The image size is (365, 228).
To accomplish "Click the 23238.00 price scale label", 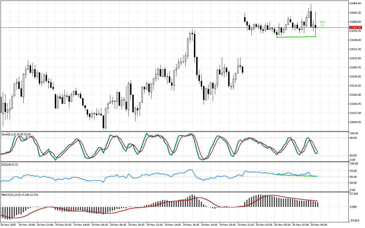I will click(x=355, y=76).
